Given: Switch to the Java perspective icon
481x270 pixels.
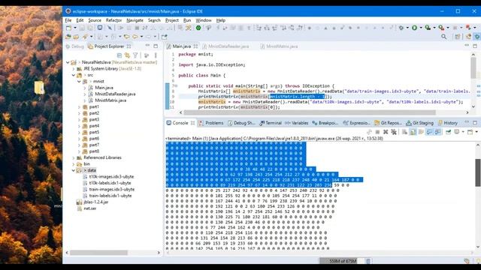Looking at the screenshot, I should 468,37.
